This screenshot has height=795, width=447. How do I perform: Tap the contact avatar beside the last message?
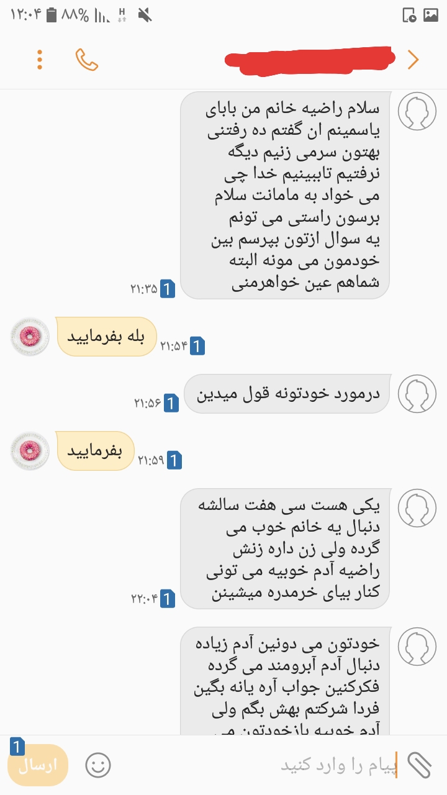pos(417,646)
